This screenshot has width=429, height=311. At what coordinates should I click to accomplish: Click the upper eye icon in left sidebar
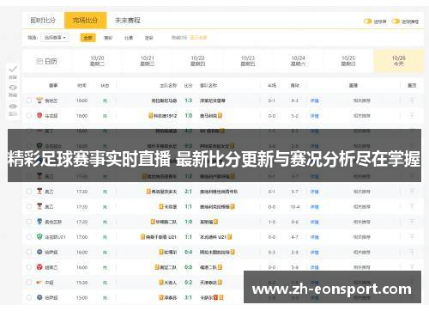click(x=13, y=88)
